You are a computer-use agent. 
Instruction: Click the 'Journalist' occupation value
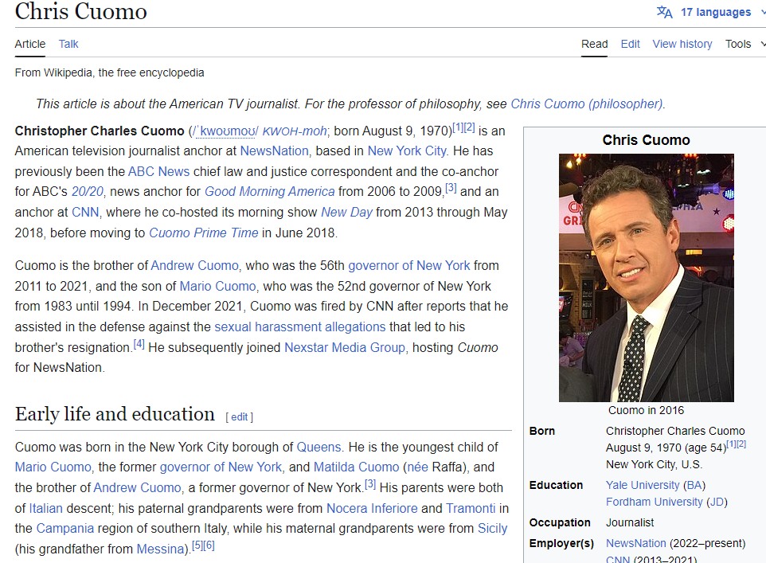(630, 523)
